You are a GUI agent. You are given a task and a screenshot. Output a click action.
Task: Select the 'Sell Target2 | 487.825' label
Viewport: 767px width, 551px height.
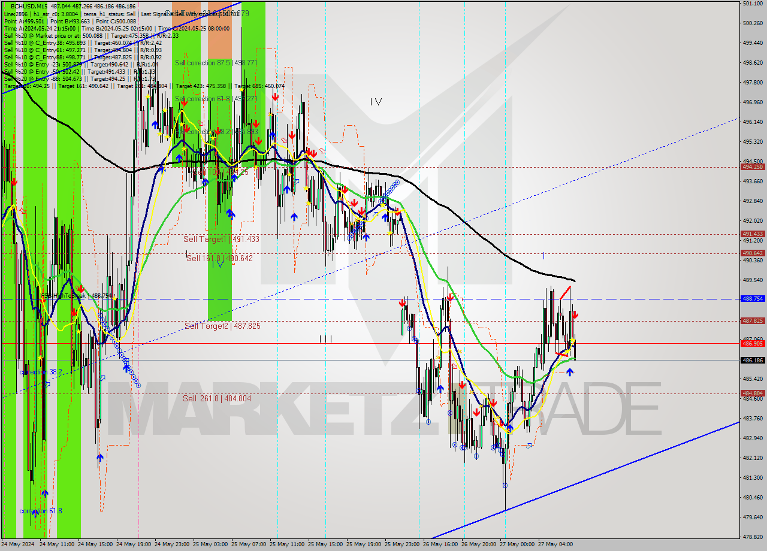222,326
